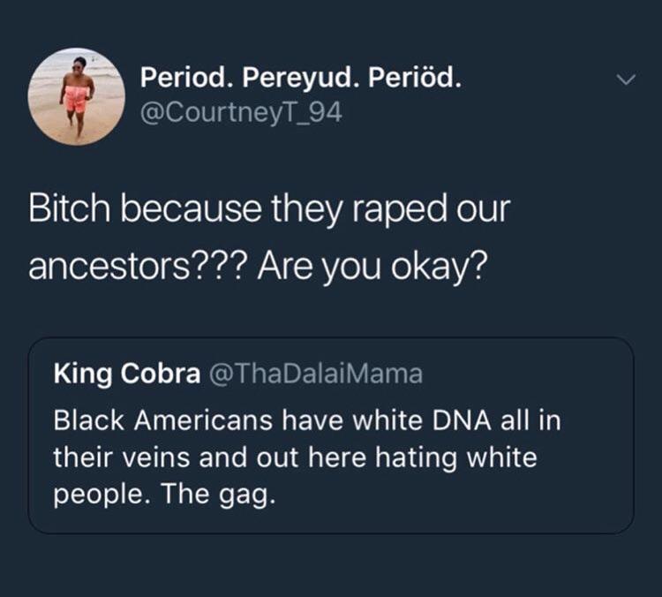Select the "Black Americans have white DNA" line

(x=307, y=420)
